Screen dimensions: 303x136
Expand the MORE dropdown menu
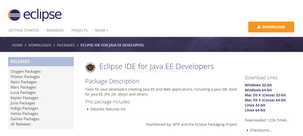pos(101,30)
